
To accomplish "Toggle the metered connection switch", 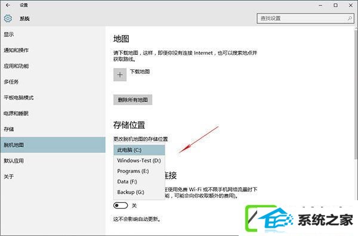I will point(121,206).
